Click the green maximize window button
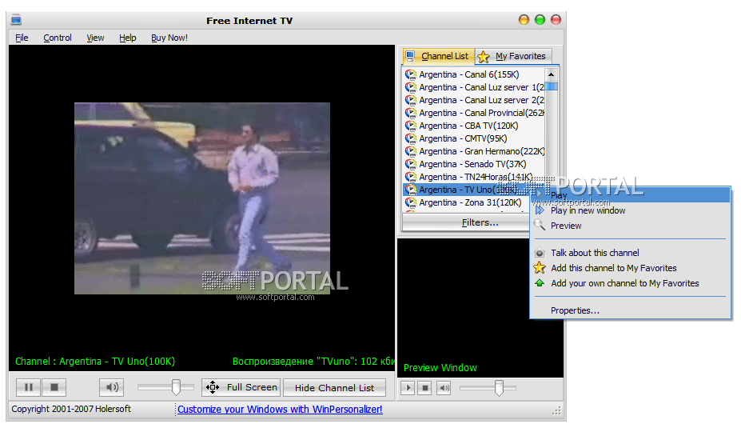741x428 pixels. tap(540, 20)
